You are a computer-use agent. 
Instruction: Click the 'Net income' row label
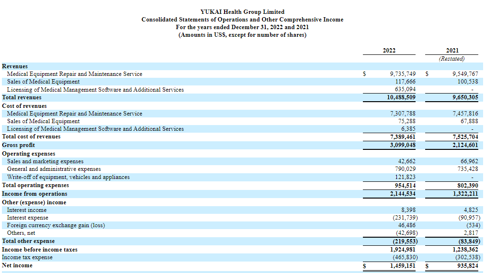(17, 265)
